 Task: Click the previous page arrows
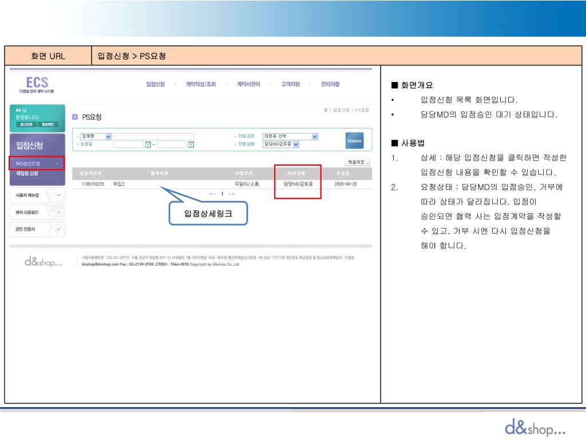click(x=212, y=194)
